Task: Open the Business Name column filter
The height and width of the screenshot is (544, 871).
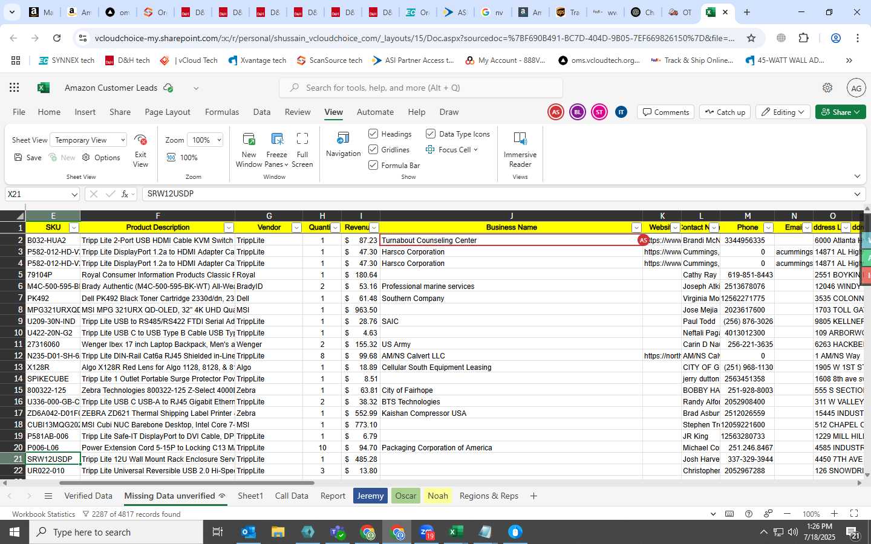Action: (x=636, y=228)
